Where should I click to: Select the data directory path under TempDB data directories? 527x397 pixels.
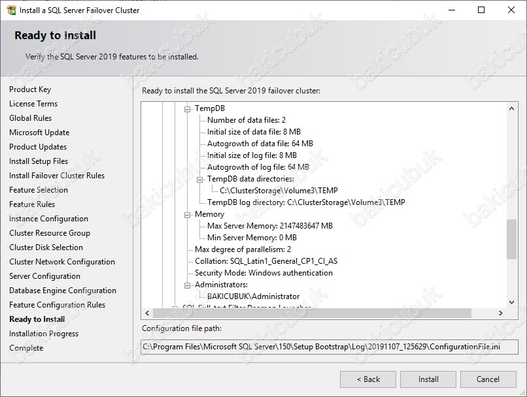279,191
